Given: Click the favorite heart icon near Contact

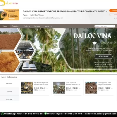Looking at the screenshot, I should (115, 18).
